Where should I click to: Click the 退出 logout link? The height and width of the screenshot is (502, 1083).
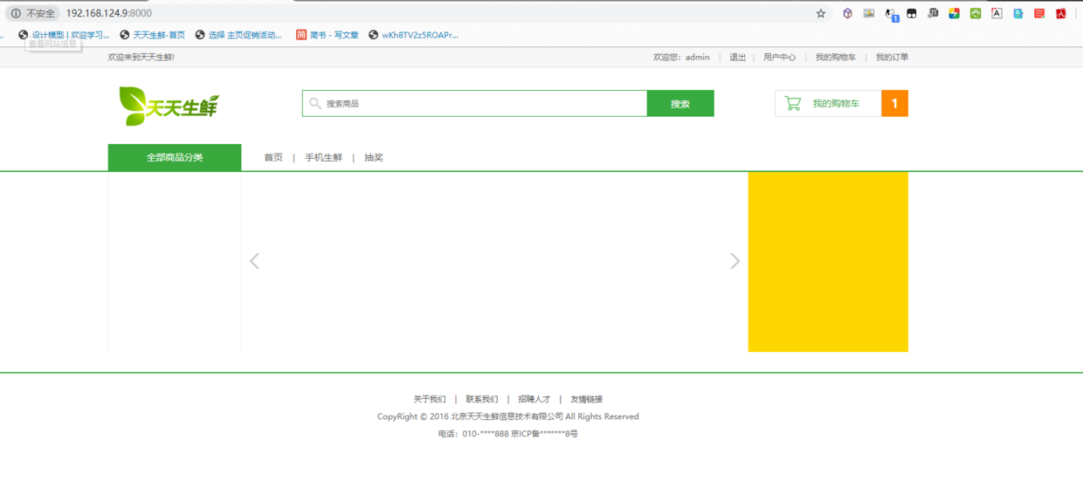(738, 58)
